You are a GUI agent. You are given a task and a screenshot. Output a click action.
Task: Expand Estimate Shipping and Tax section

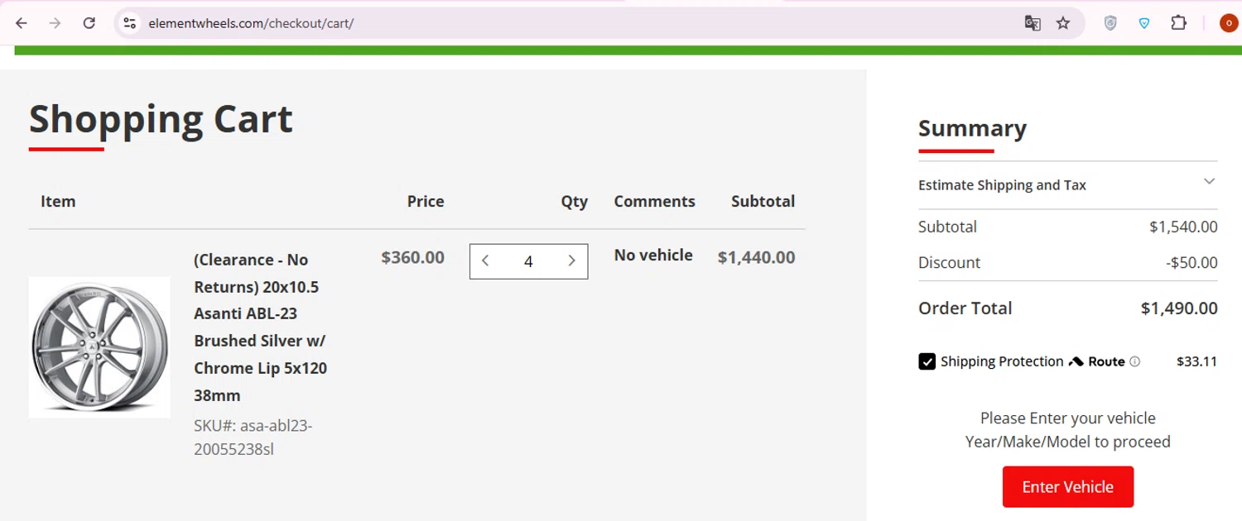click(1067, 184)
